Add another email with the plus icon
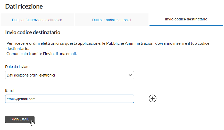 click(152, 98)
